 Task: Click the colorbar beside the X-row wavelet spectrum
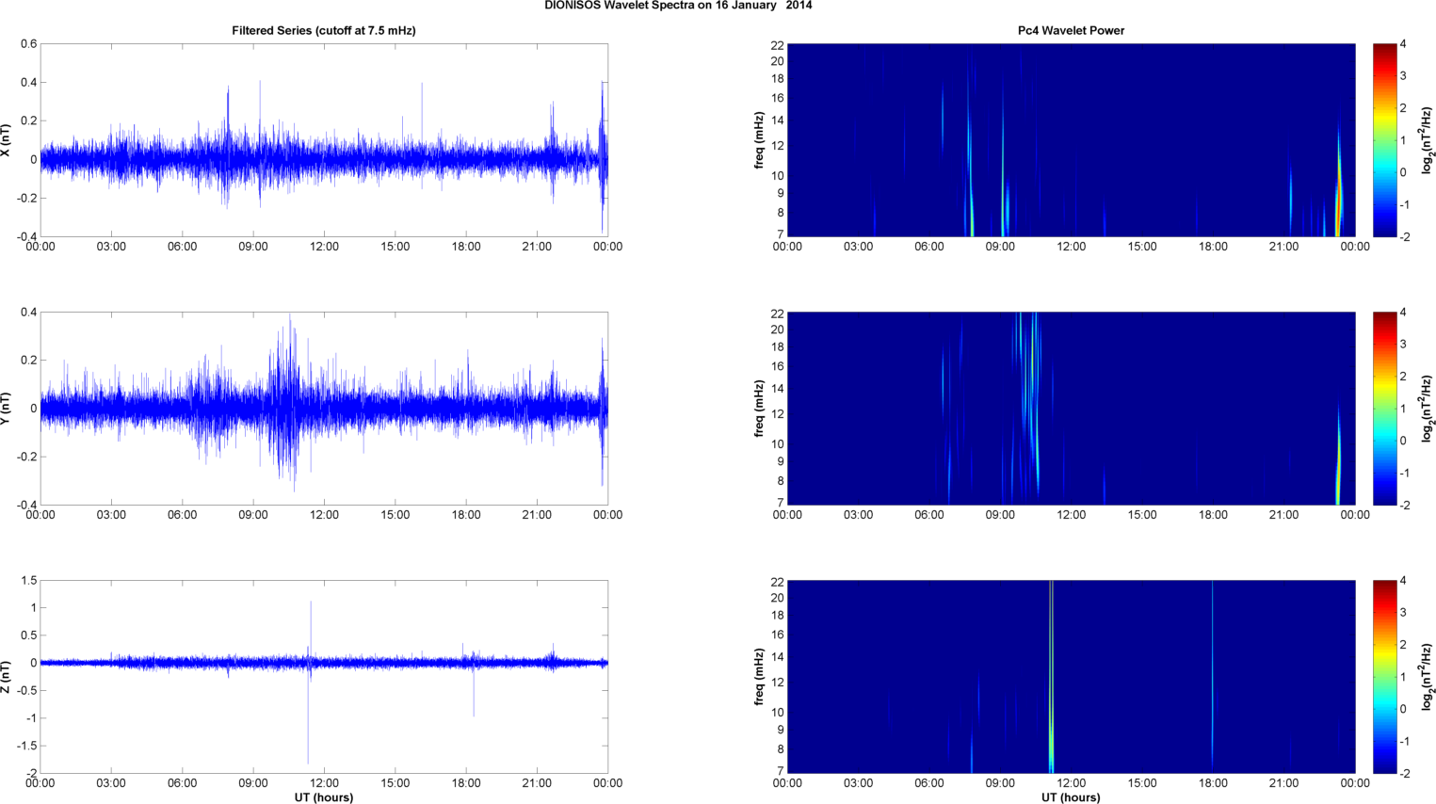pos(1384,140)
